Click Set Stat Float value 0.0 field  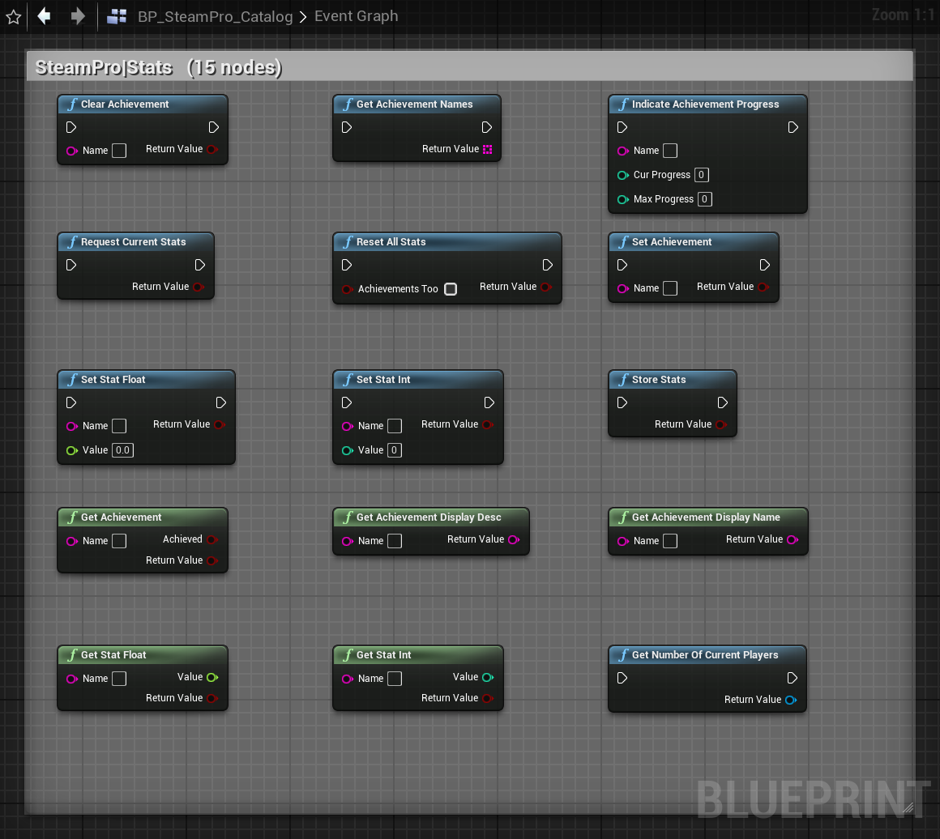click(x=122, y=450)
